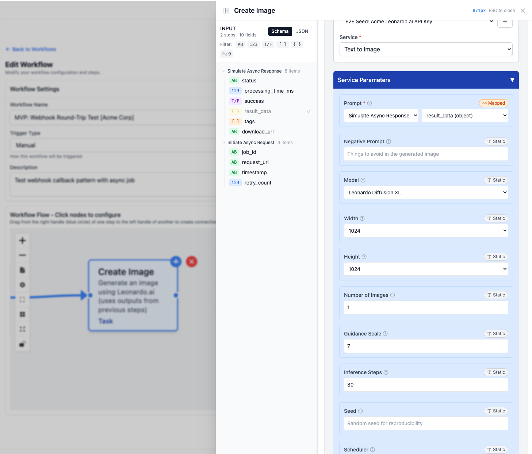Viewport: 532px width, 454px height.
Task: Click the help icon beside Guidance Scale
Action: (385, 334)
